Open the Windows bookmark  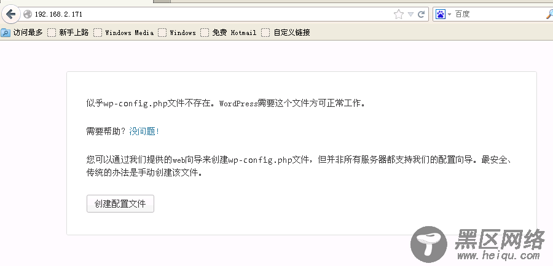(x=177, y=33)
